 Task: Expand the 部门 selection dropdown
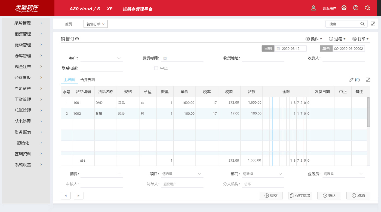[x=263, y=174]
